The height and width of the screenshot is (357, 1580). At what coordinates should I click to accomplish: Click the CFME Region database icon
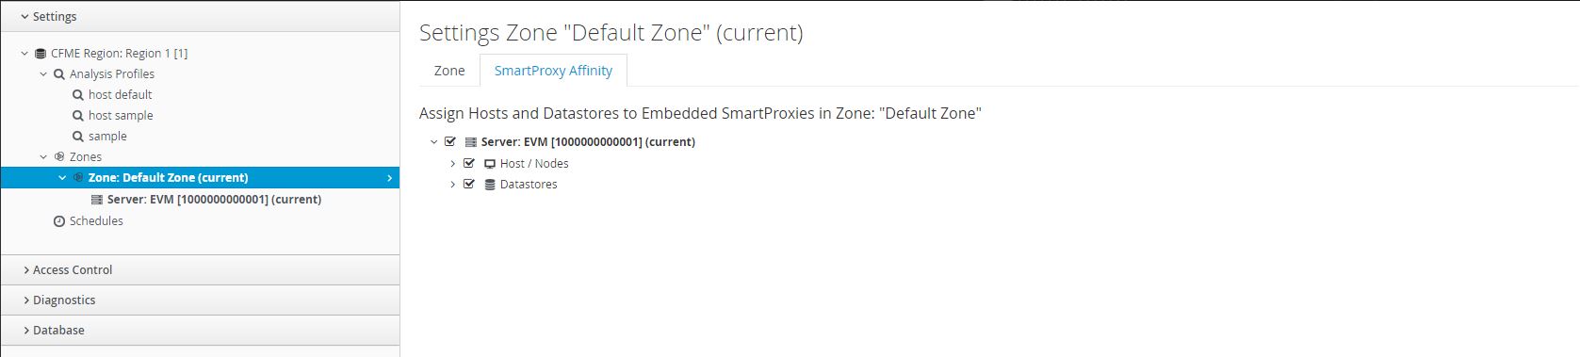click(41, 54)
